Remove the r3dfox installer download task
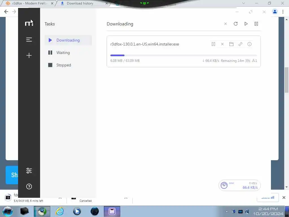This screenshot has height=217, width=289. click(222, 44)
